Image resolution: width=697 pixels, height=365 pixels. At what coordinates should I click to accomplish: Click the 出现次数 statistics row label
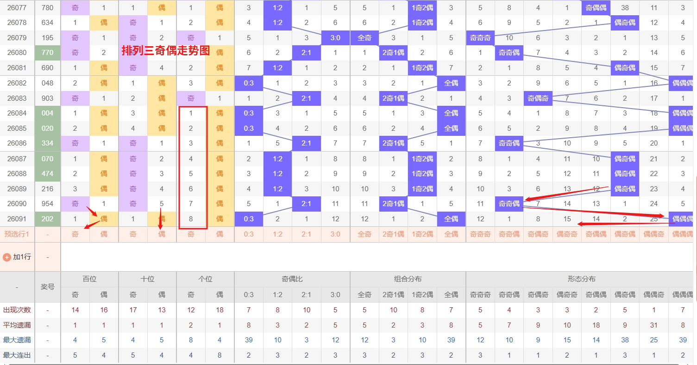pyautogui.click(x=17, y=310)
